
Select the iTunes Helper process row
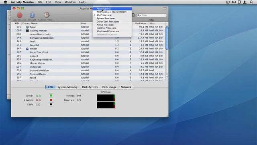click(x=88, y=63)
